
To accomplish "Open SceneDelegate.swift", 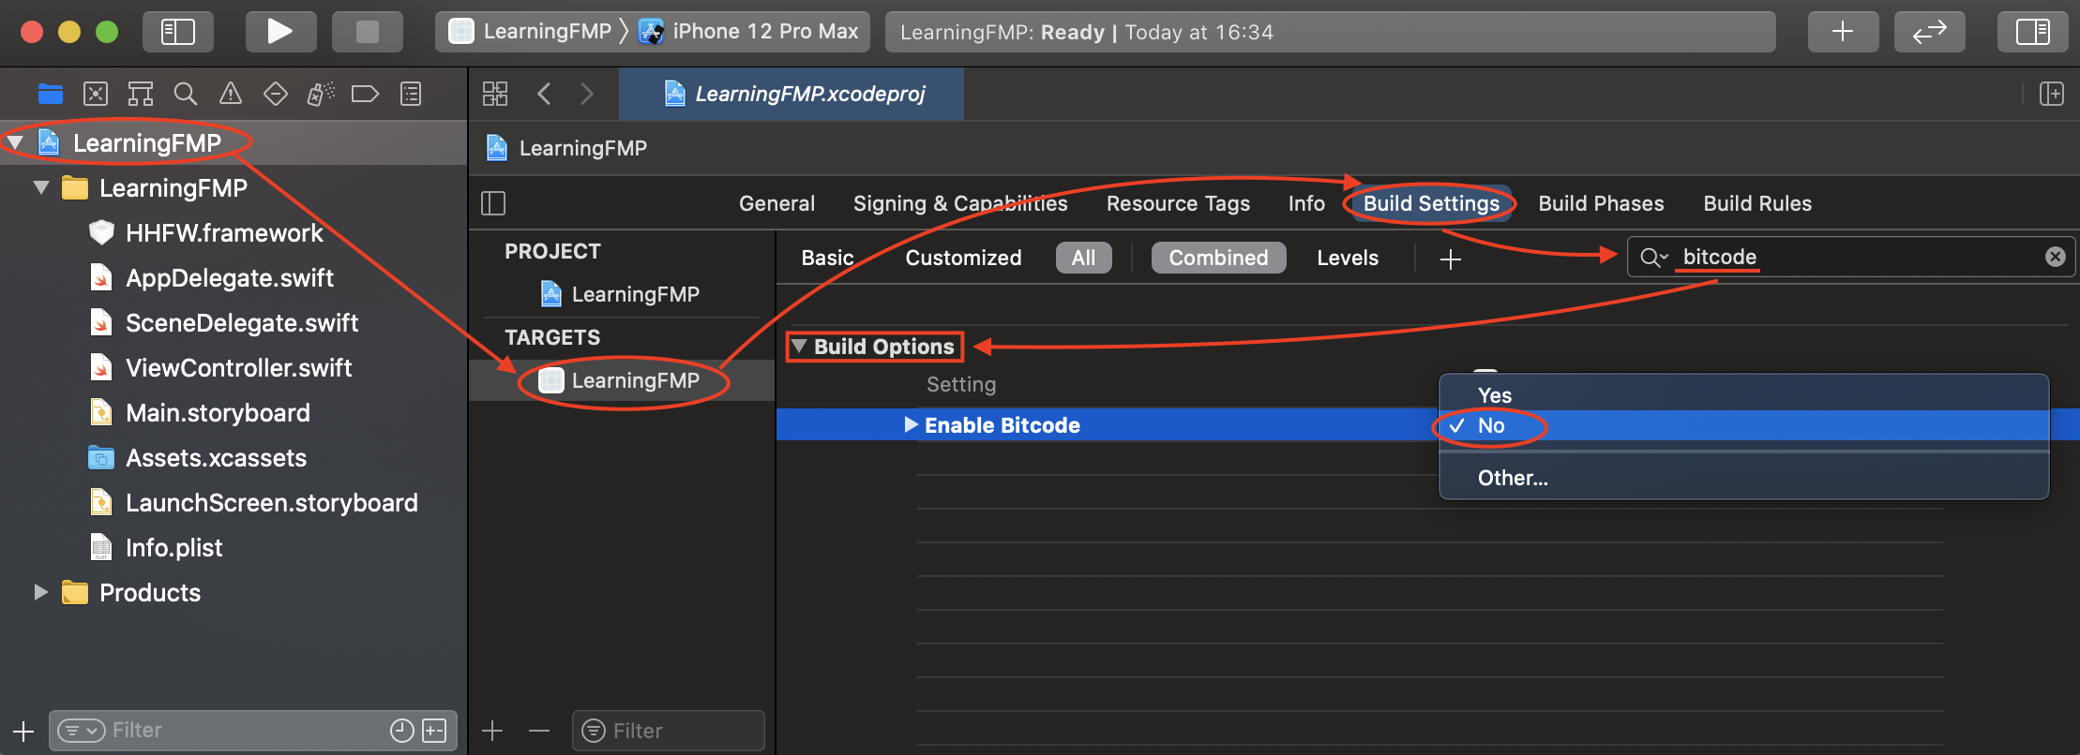I will 242,322.
